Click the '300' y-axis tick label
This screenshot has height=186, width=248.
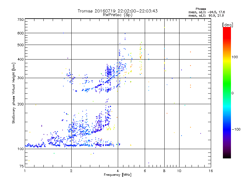20,78
